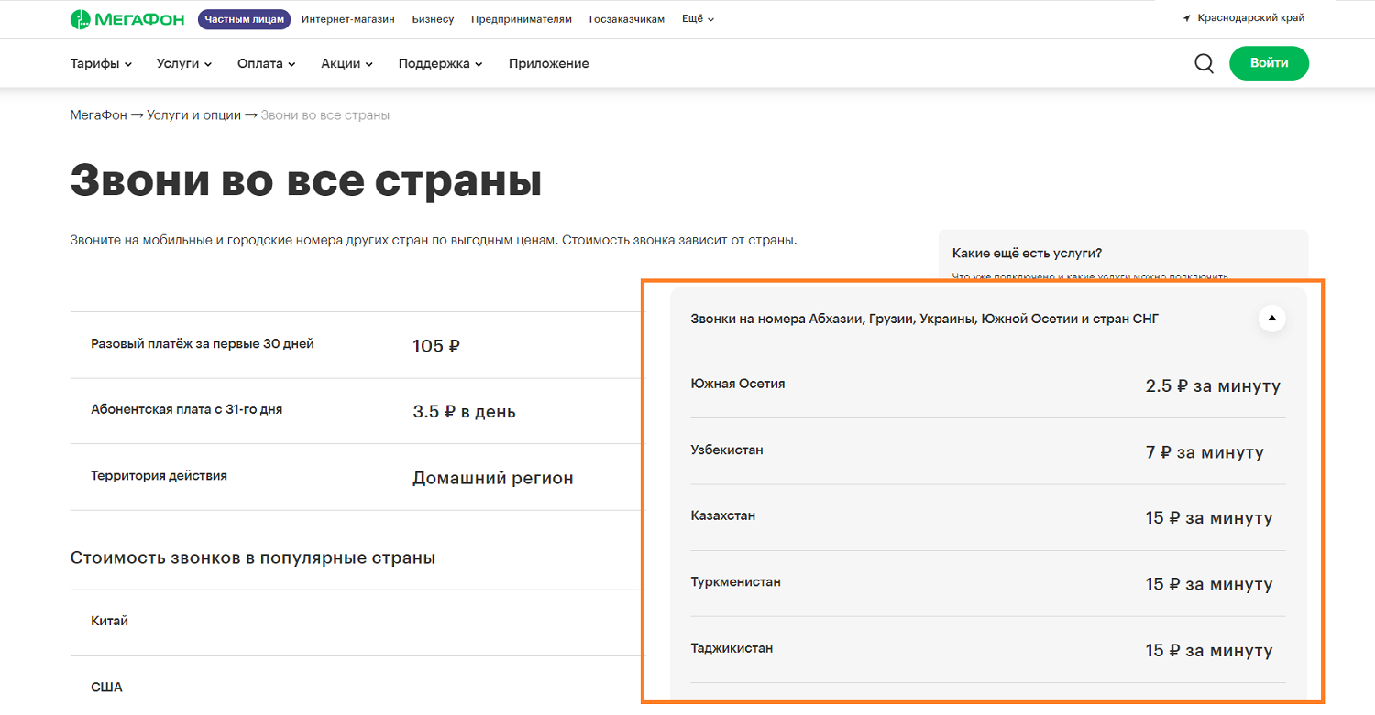Select the США country row
1375x715 pixels.
pos(356,686)
